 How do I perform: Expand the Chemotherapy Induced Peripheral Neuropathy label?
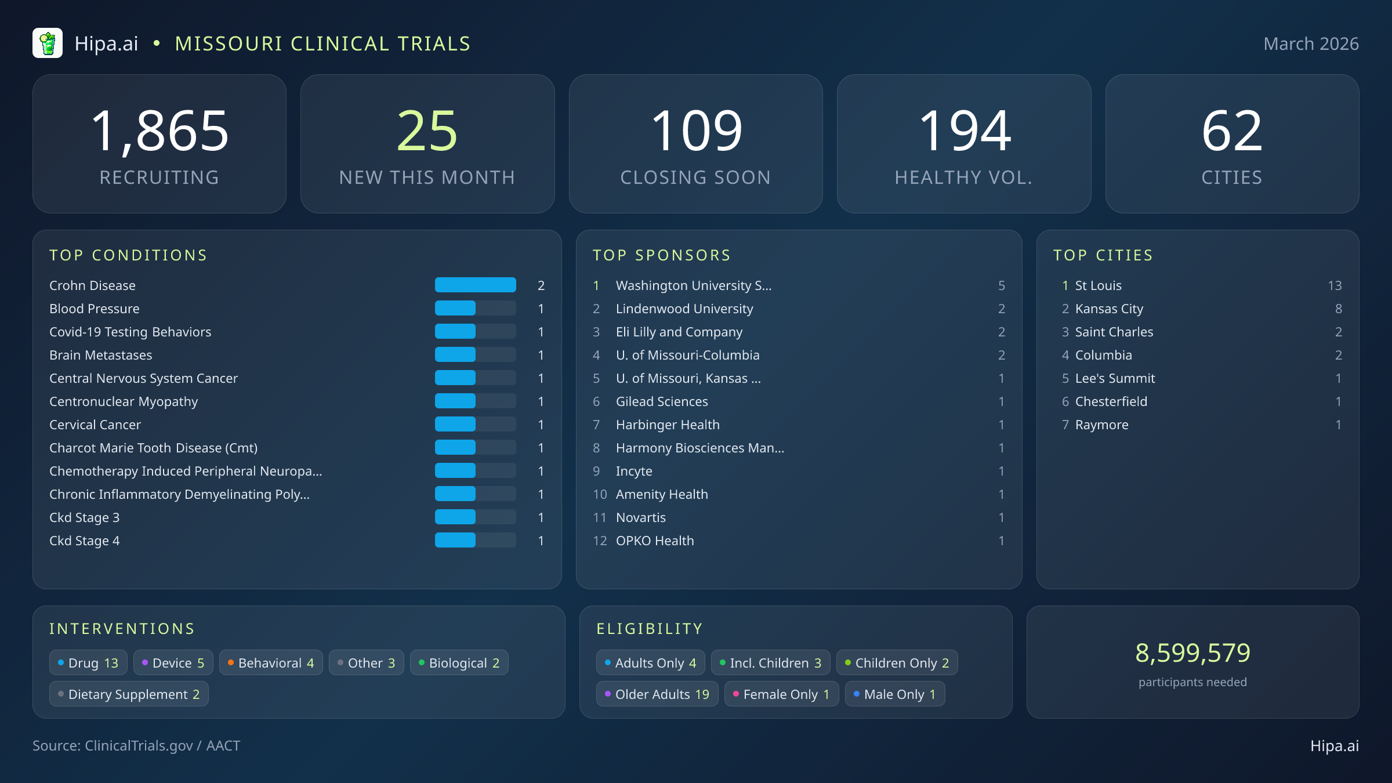[x=186, y=471]
